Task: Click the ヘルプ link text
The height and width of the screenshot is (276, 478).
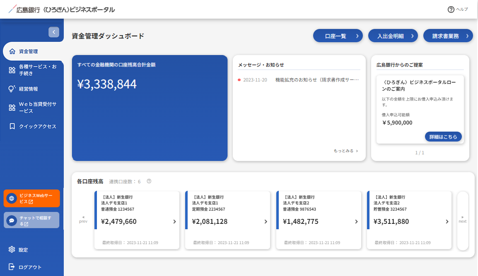Action: tap(462, 10)
